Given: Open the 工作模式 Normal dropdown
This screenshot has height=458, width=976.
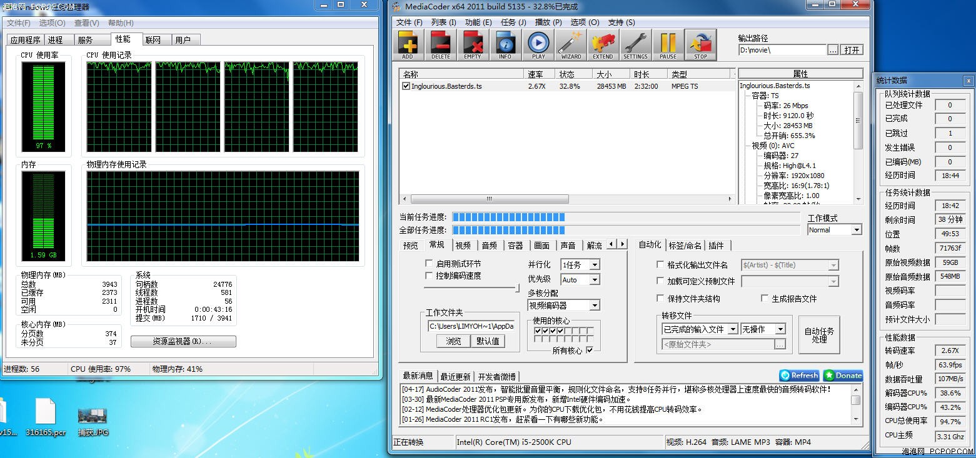Looking at the screenshot, I should point(858,229).
